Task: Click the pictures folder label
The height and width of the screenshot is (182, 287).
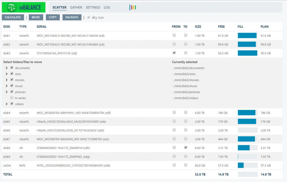Action: pyautogui.click(x=20, y=92)
